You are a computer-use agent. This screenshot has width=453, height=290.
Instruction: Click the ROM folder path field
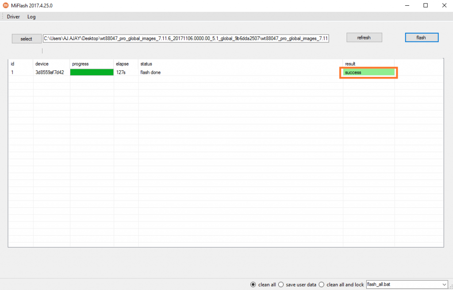point(186,38)
